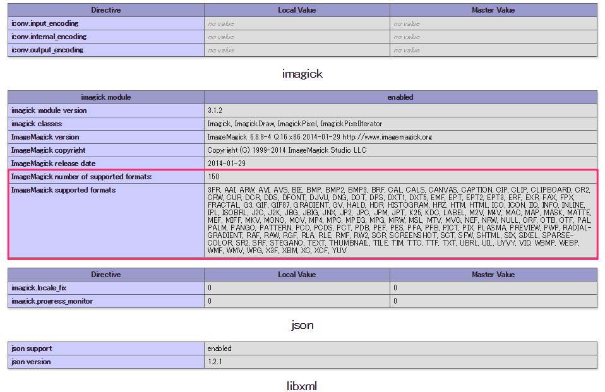Click the iconv.input_encoding directive name
Viewport: 605px width, 392px height.
click(45, 23)
